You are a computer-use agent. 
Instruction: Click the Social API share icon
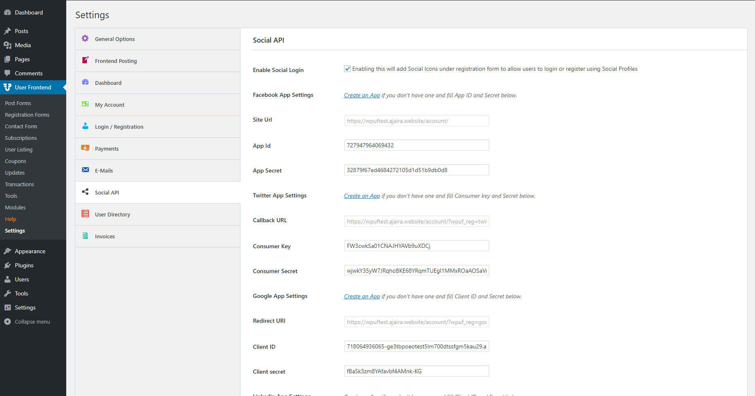tap(85, 192)
